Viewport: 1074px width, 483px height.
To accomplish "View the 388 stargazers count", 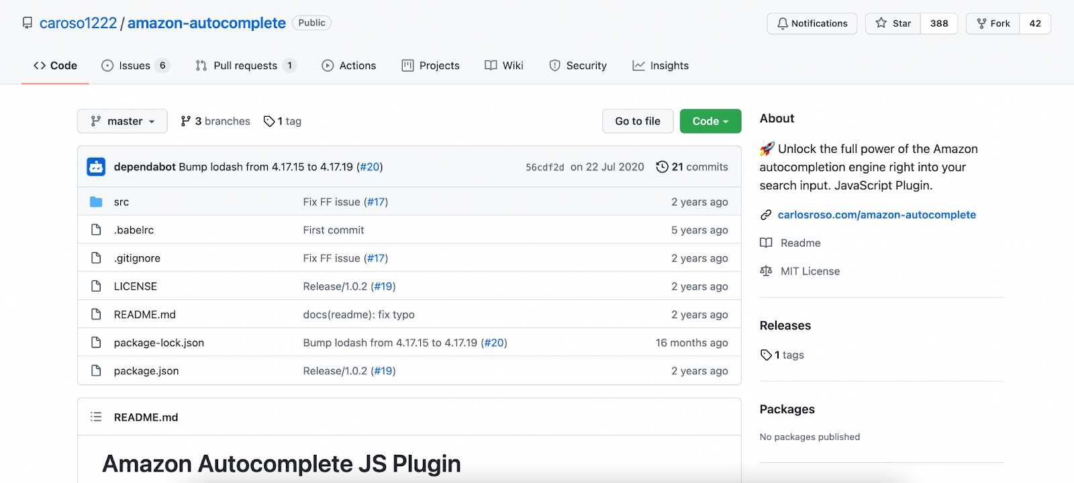I will coord(939,23).
